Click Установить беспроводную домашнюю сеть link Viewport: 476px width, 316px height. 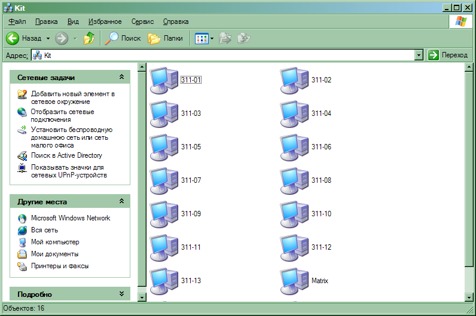pyautogui.click(x=72, y=137)
